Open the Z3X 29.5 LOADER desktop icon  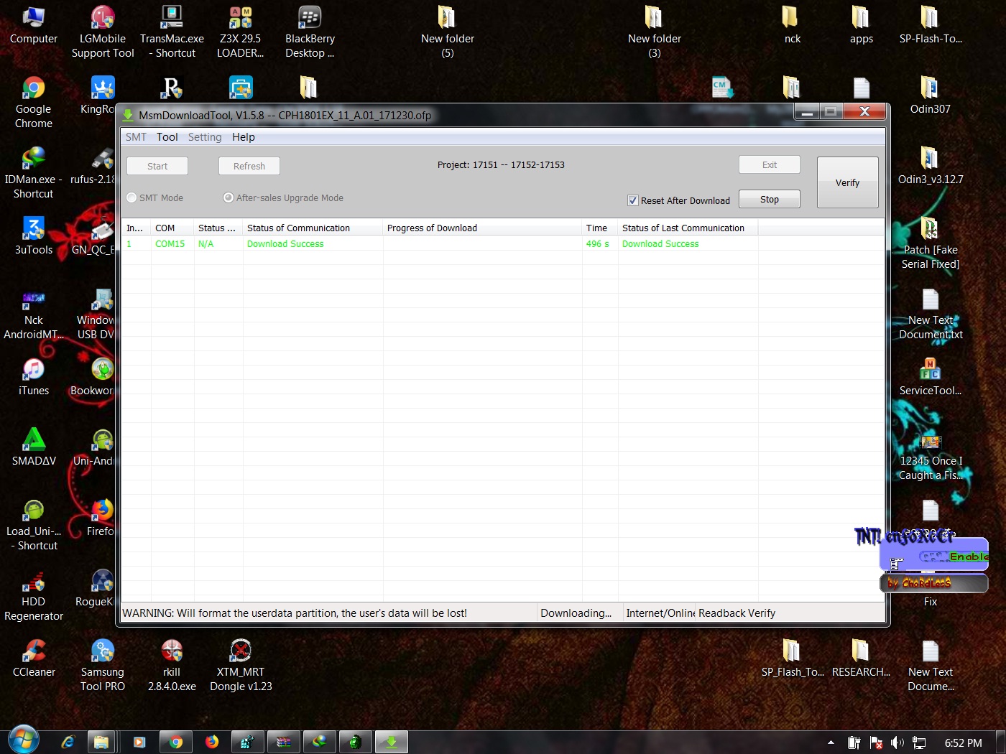tap(241, 32)
